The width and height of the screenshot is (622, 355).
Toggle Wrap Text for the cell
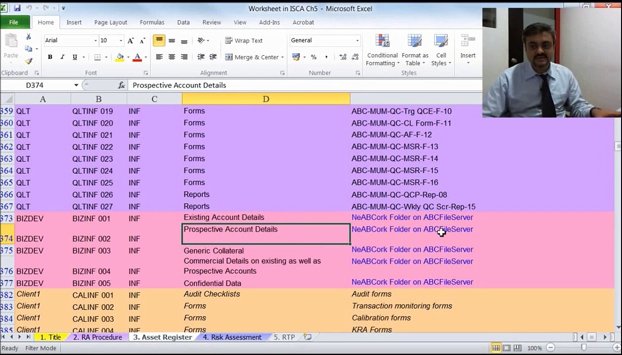(x=243, y=40)
